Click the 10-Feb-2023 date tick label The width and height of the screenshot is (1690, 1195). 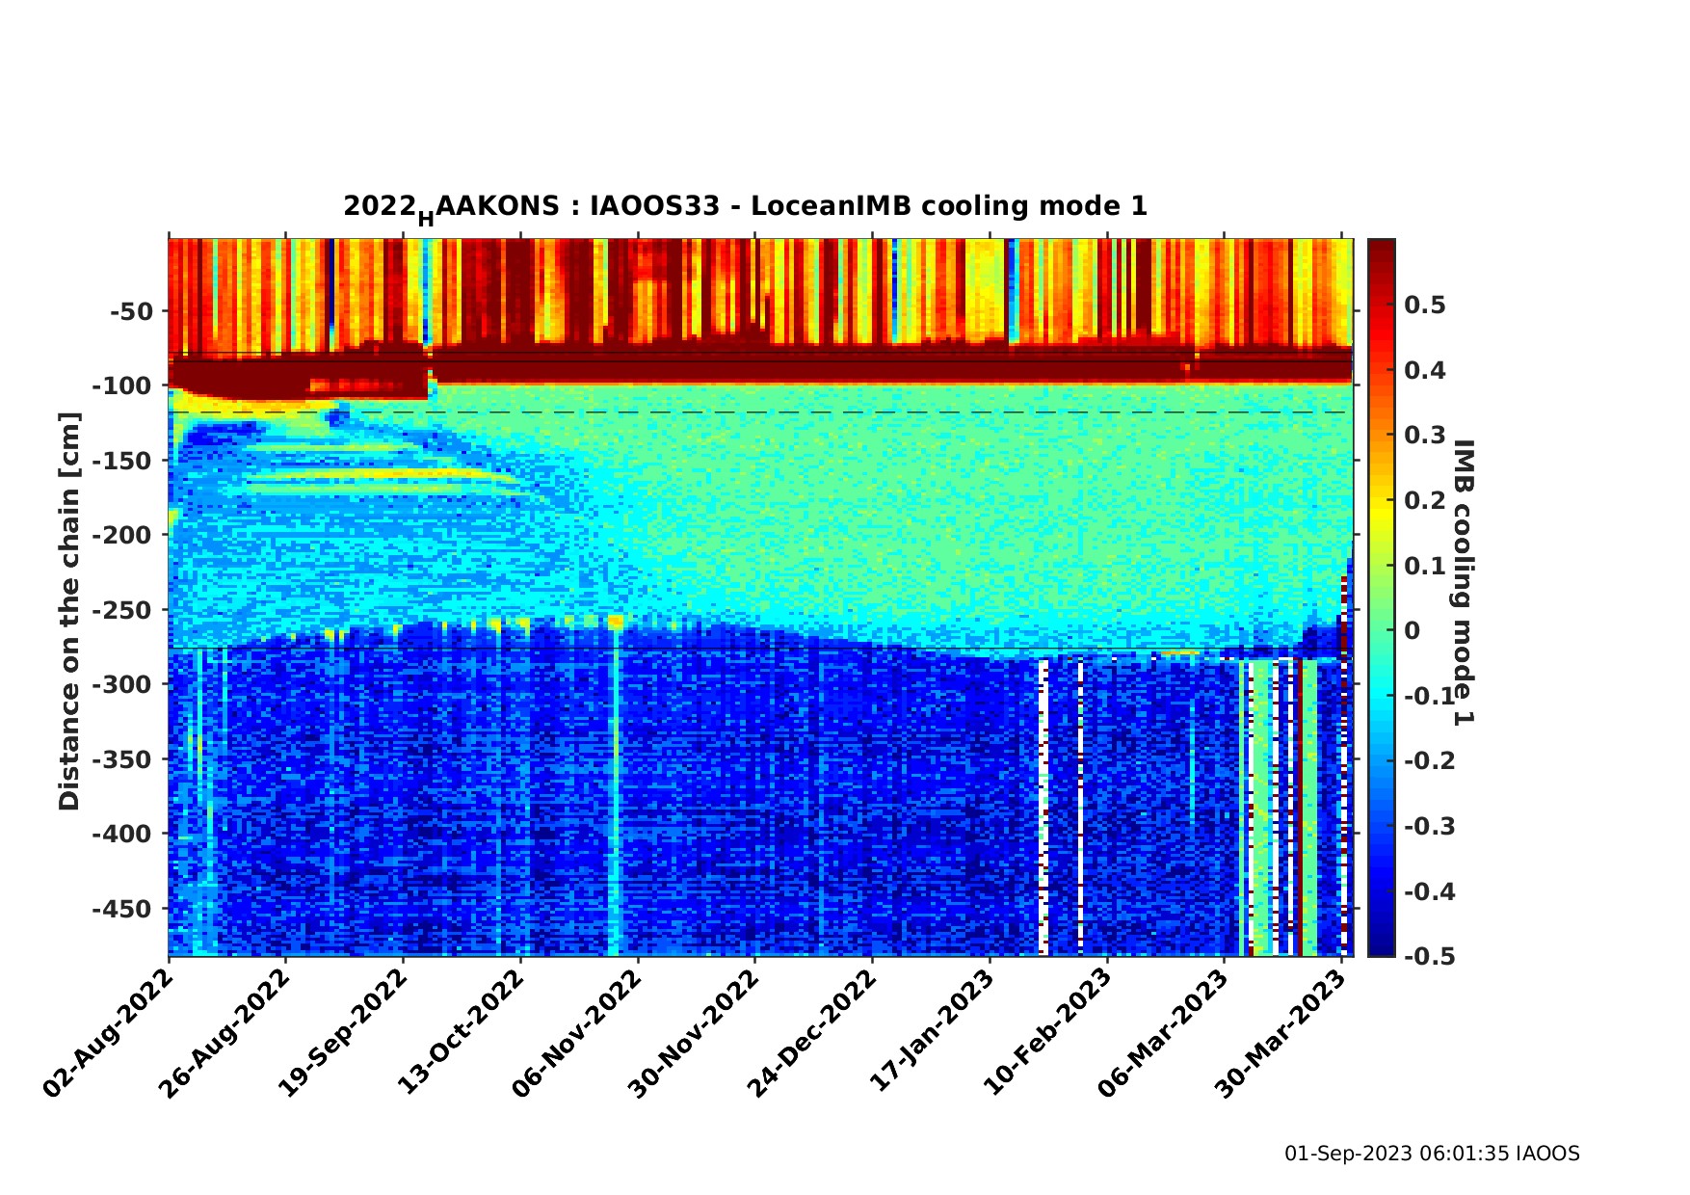coord(1049,1033)
